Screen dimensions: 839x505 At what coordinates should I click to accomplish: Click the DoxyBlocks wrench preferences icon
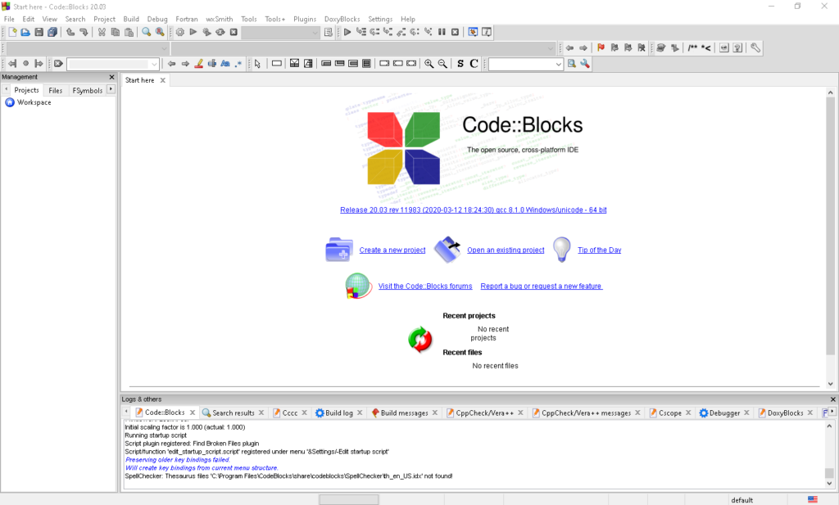click(x=755, y=48)
